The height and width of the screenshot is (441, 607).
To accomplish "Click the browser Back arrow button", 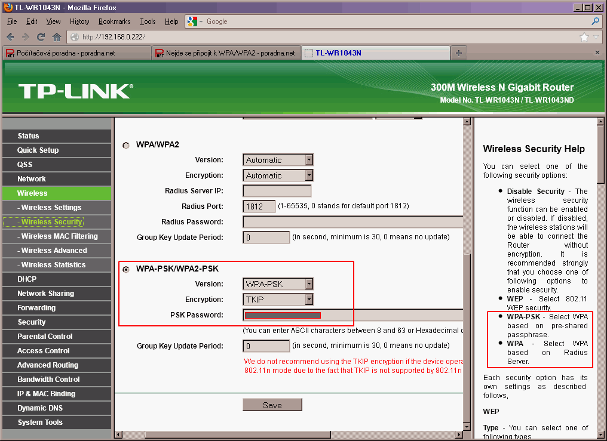I will [10, 37].
